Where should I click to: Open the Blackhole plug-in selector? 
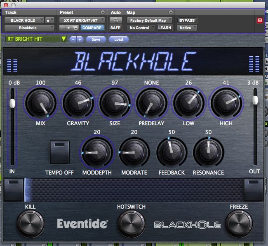[x=29, y=28]
